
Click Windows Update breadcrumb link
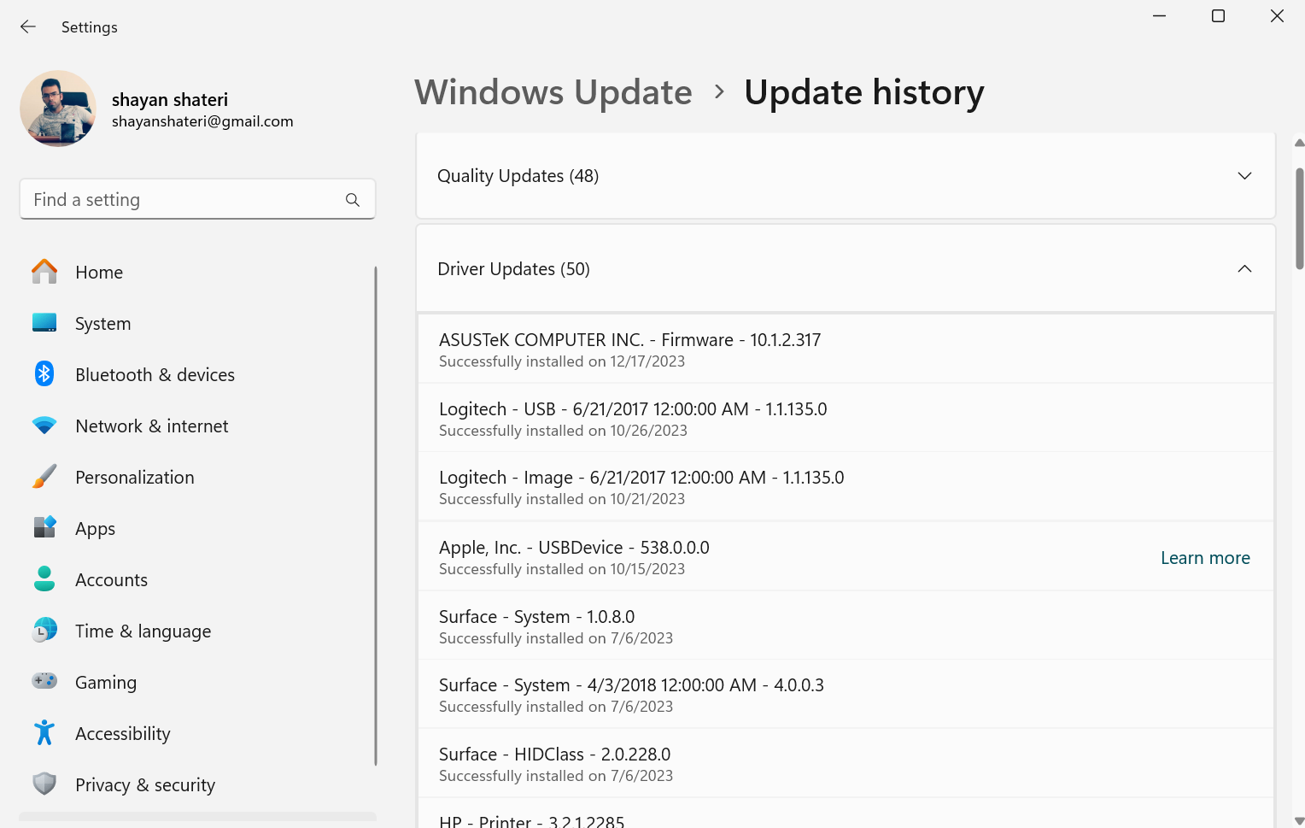553,92
